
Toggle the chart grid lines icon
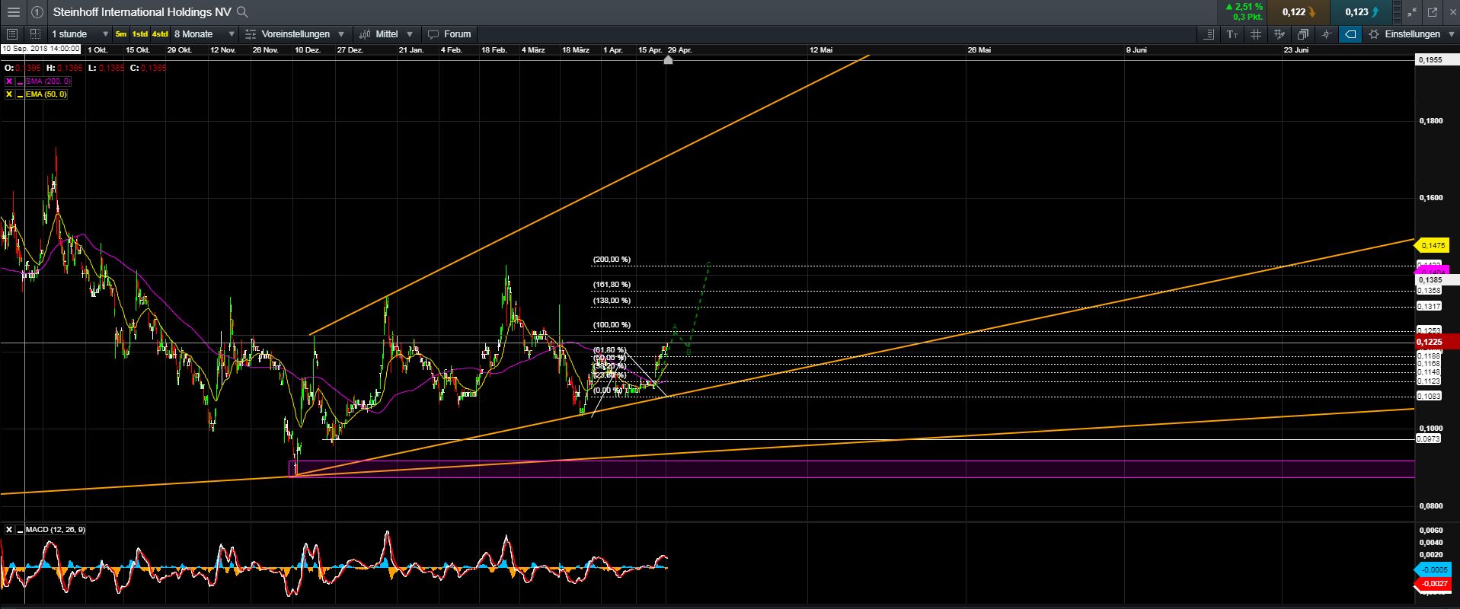click(x=1256, y=34)
